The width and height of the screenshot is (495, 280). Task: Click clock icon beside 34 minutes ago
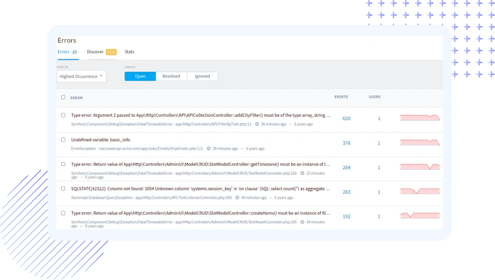click(303, 222)
